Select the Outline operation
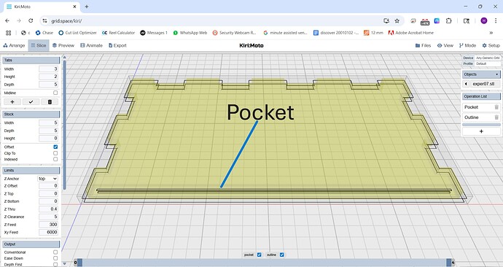 (x=471, y=117)
